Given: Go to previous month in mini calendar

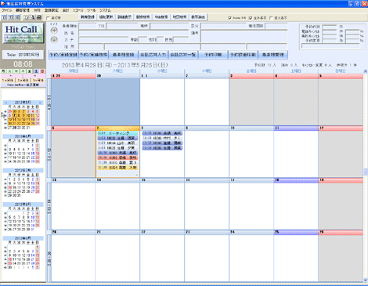Looking at the screenshot, I should point(6,103).
